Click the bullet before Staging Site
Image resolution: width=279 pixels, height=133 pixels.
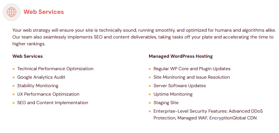click(150, 103)
